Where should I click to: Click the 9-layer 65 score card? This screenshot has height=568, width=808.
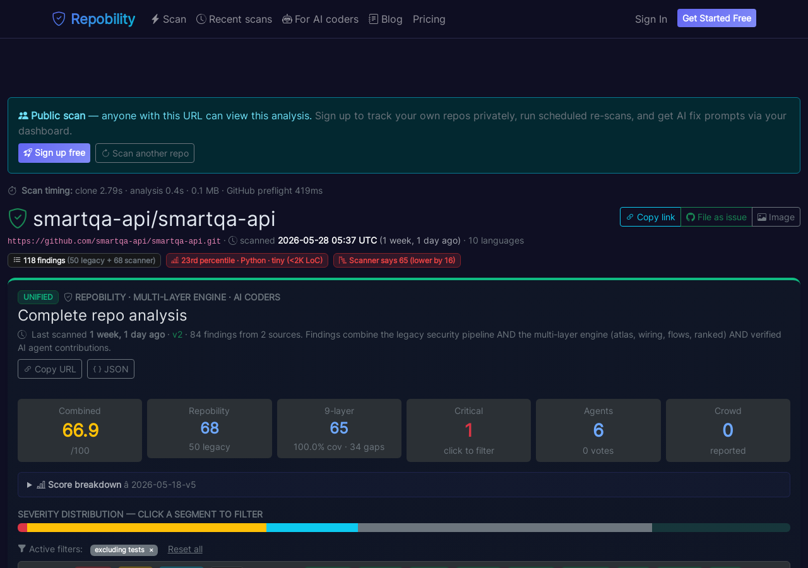click(x=339, y=429)
